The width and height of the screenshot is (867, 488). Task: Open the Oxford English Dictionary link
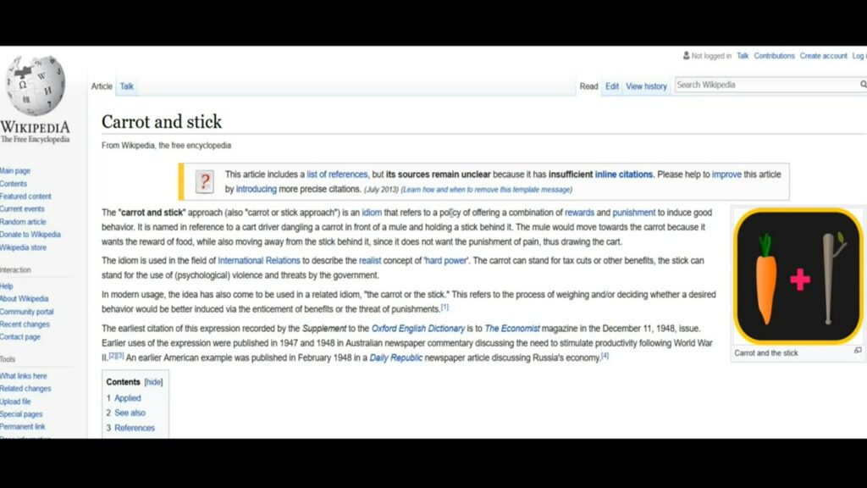(418, 329)
